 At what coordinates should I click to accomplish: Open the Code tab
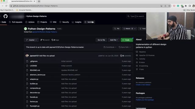pyautogui.click(x=3, y=22)
